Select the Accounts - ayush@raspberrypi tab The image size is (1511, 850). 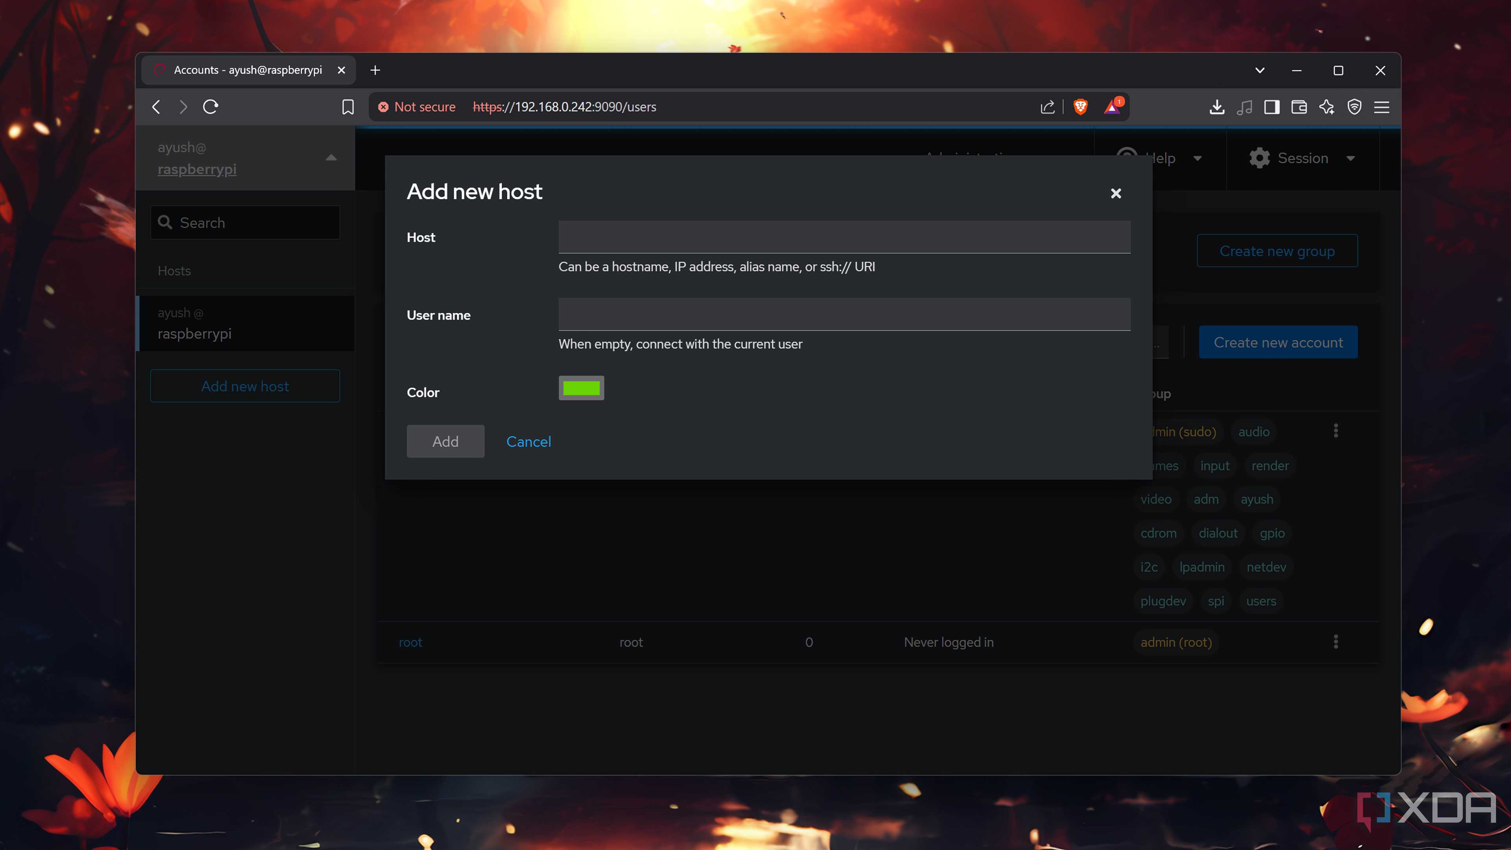point(248,70)
